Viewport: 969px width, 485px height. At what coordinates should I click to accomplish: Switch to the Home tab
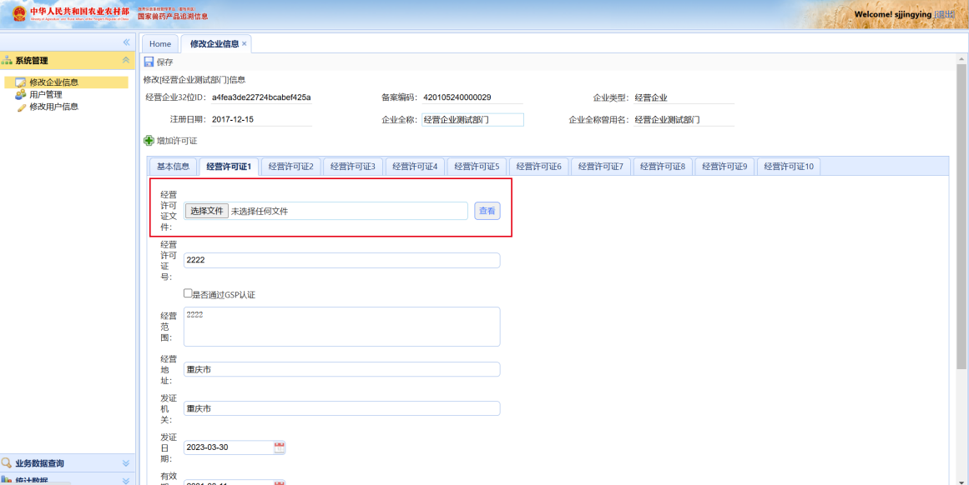tap(159, 44)
